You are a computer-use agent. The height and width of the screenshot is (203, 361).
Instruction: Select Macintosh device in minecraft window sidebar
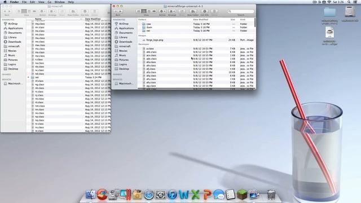click(x=13, y=83)
